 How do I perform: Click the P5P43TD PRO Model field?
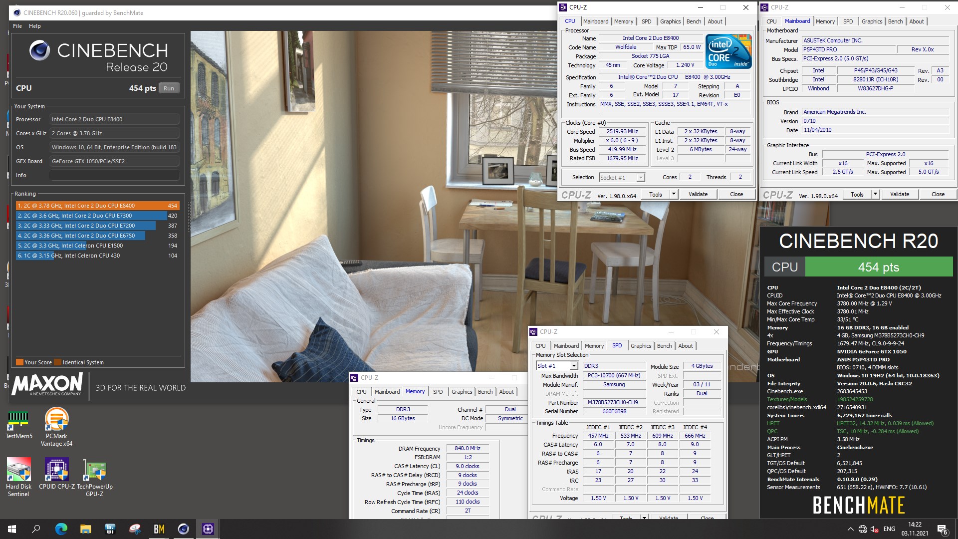pos(848,49)
